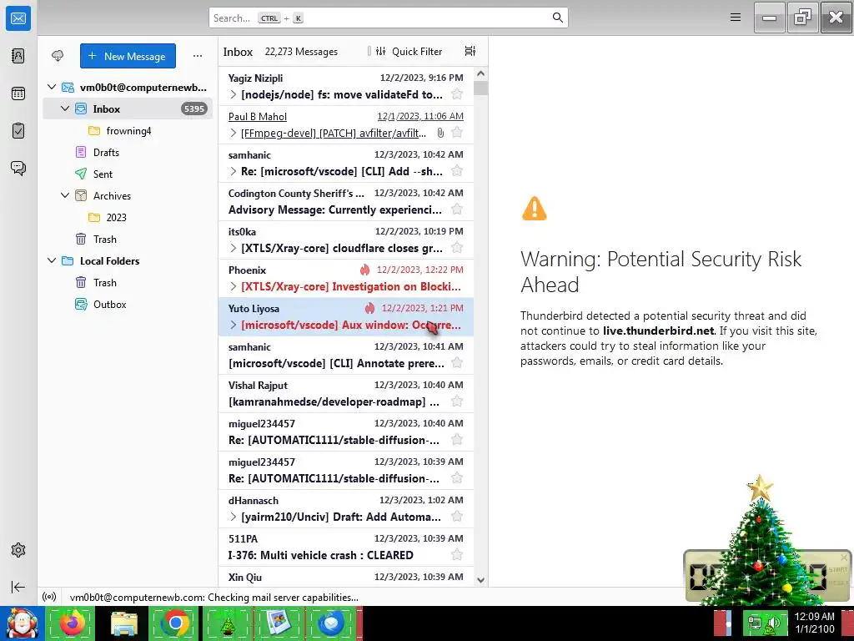854x641 pixels.
Task: Open the Chat space
Action: coord(18,168)
